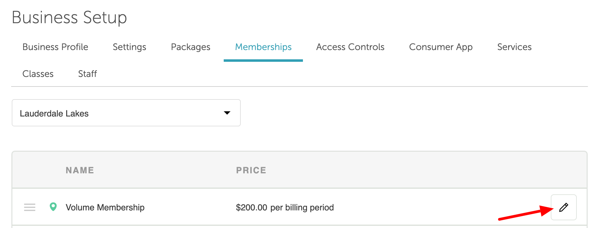The image size is (591, 228).
Task: Open the Settings tab
Action: tap(129, 47)
